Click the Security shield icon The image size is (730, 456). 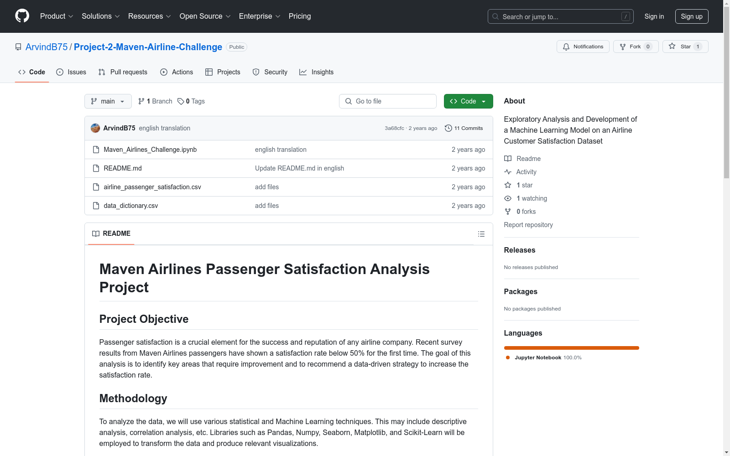point(256,72)
